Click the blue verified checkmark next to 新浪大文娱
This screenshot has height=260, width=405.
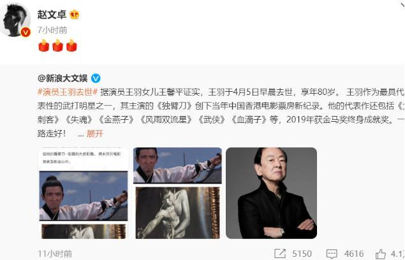tap(96, 78)
